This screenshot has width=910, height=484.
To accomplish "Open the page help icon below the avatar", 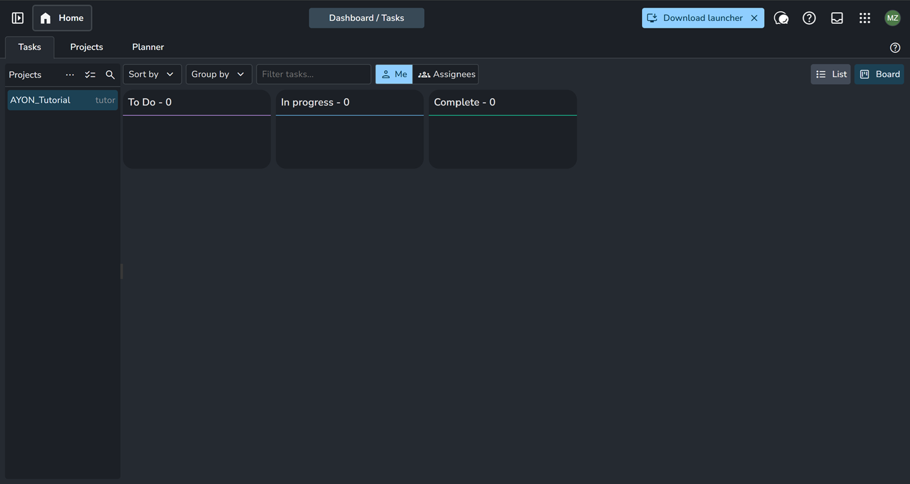I will pyautogui.click(x=895, y=48).
